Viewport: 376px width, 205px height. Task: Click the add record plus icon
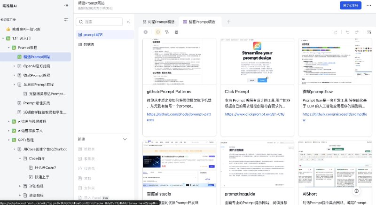point(146,32)
